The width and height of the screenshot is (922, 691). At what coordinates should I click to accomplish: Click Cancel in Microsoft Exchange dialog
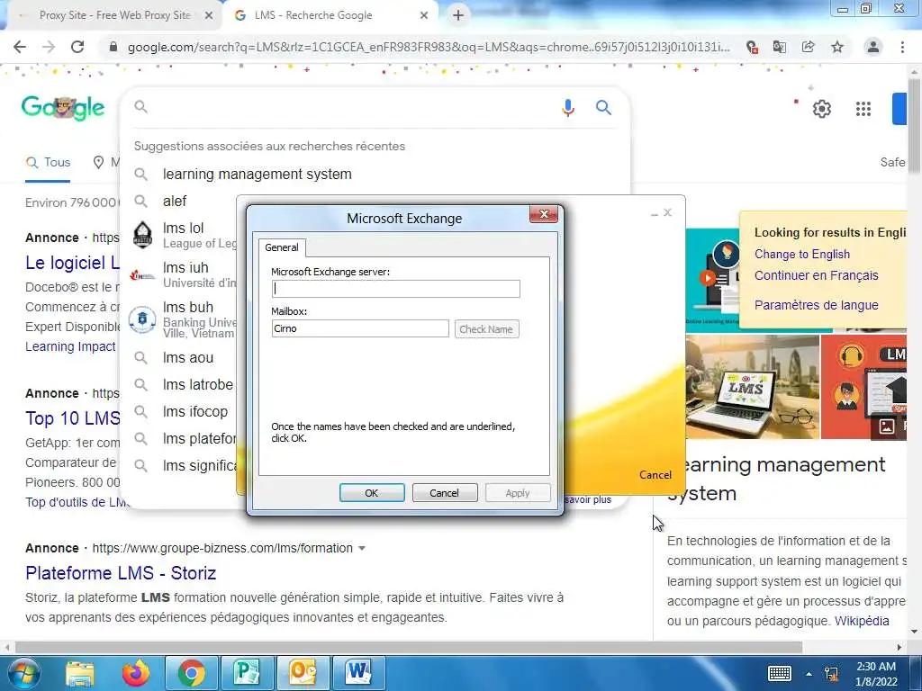coord(445,493)
